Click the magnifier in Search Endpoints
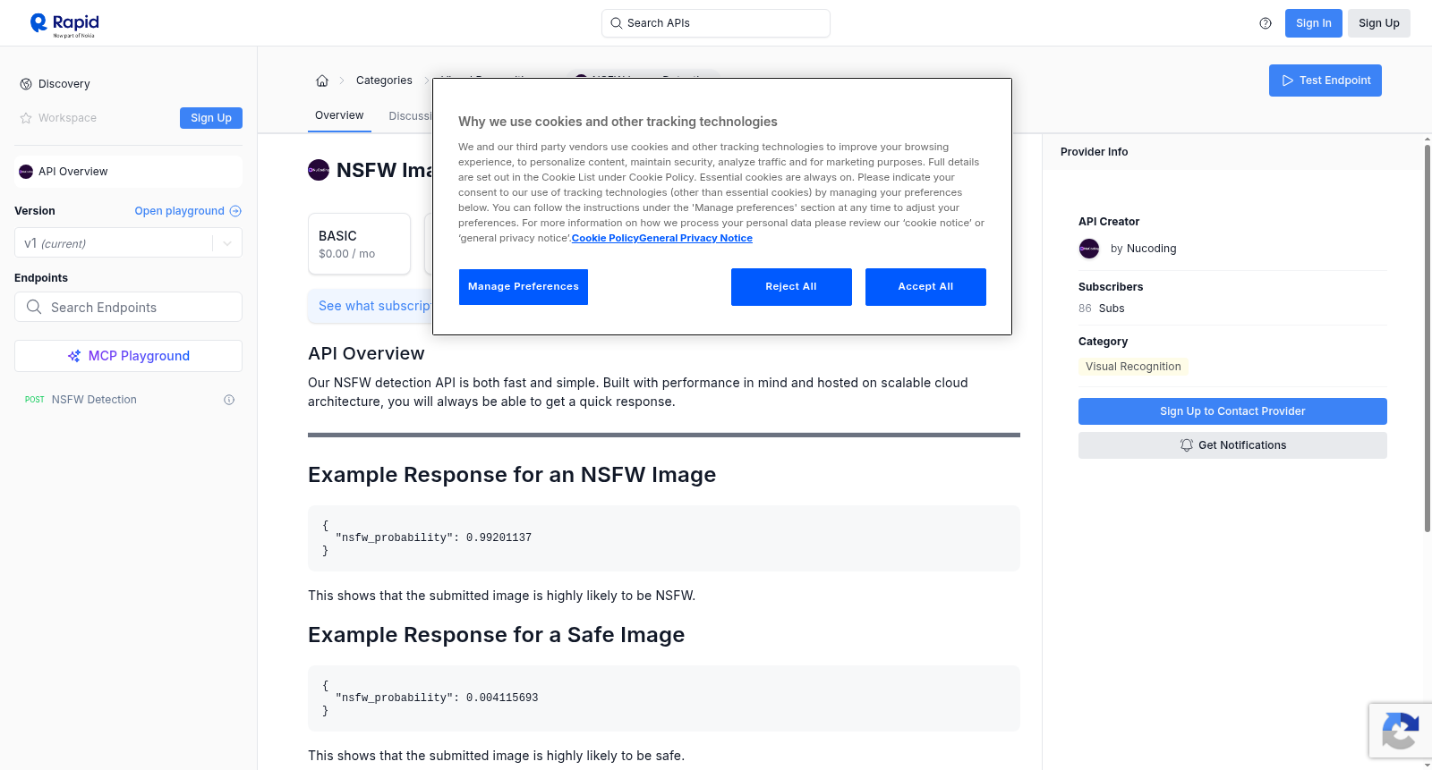This screenshot has width=1432, height=770. 34,307
